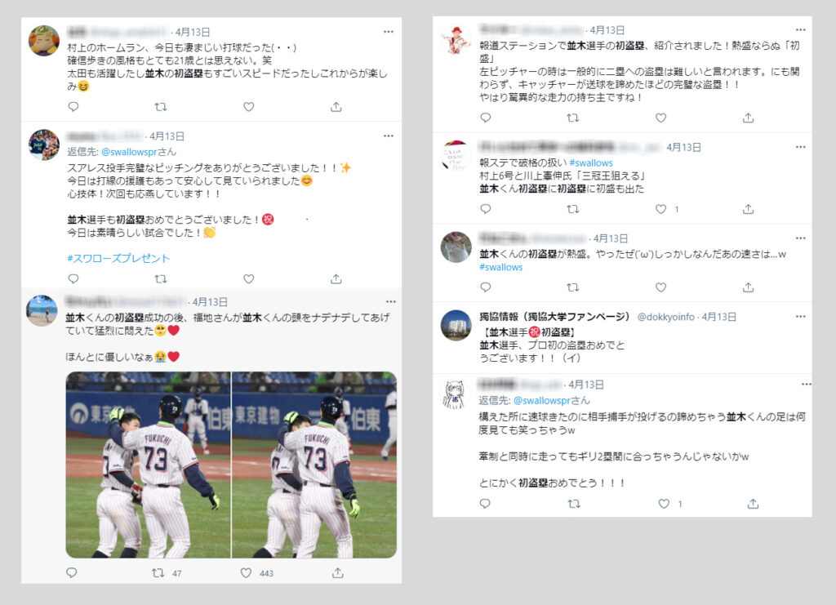Open the 獨協情報 profile avatar
Viewport: 836px width, 605px height.
pyautogui.click(x=456, y=325)
